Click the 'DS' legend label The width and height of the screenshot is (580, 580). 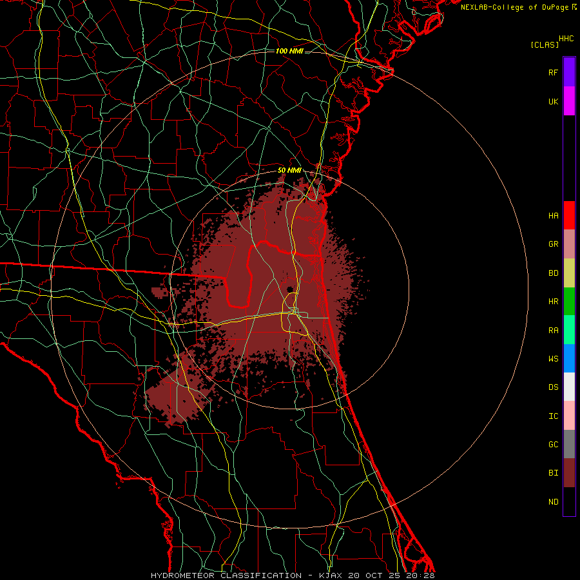pos(553,387)
